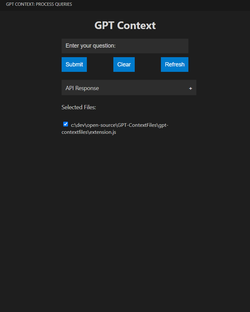Expand the API Response section
250x312 pixels.
(129, 88)
